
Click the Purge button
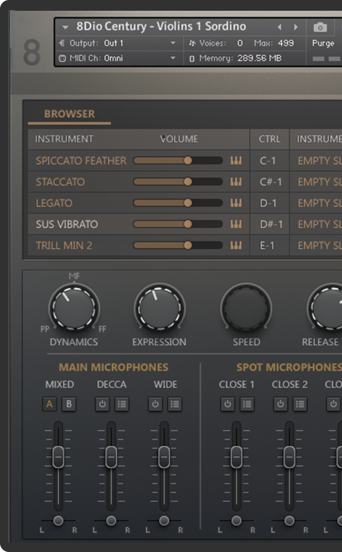coord(323,43)
